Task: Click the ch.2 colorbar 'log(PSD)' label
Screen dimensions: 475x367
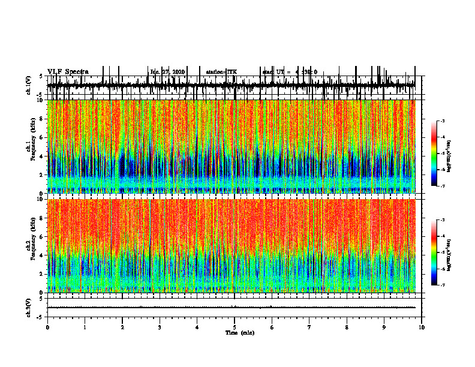Action: coord(449,255)
